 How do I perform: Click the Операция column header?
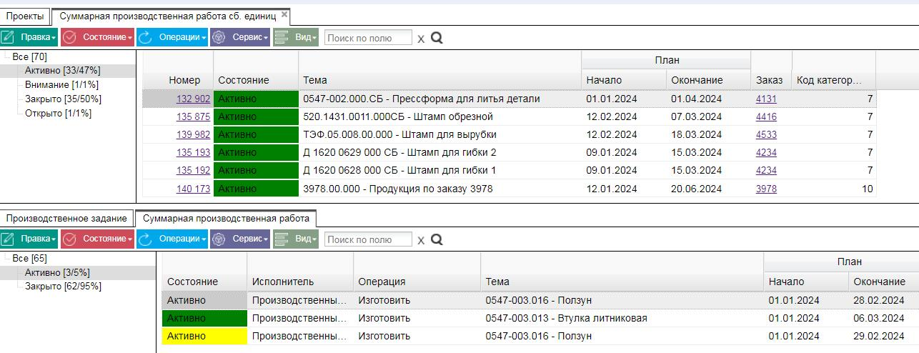pyautogui.click(x=382, y=282)
